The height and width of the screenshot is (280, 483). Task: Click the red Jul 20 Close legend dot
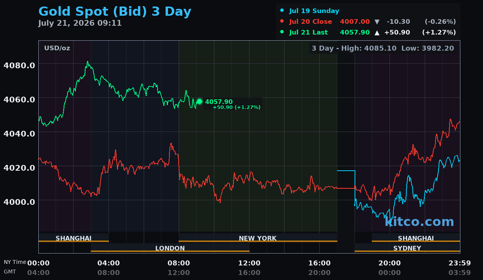tap(282, 21)
